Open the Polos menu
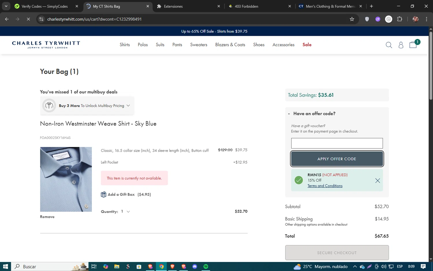The width and height of the screenshot is (433, 271). tap(143, 45)
